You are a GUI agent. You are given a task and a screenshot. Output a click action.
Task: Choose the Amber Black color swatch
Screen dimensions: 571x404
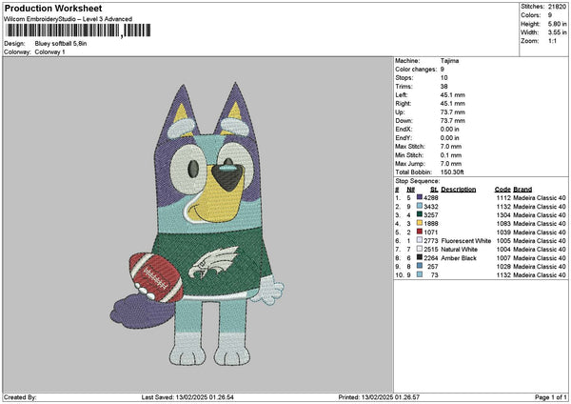[420, 258]
